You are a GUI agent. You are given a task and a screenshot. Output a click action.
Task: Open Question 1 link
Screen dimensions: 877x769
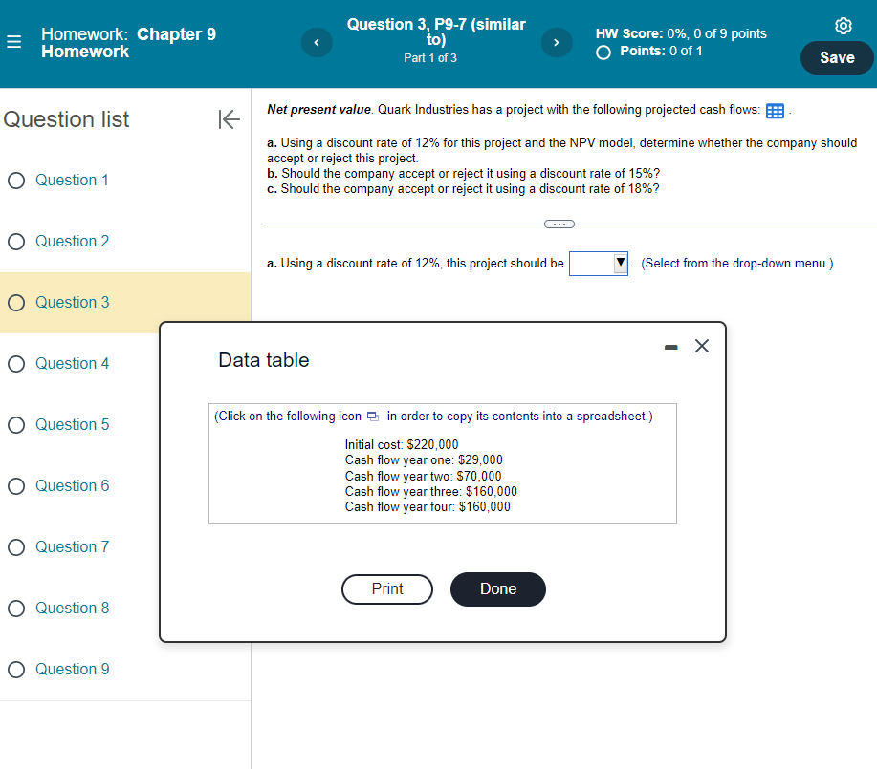[72, 180]
